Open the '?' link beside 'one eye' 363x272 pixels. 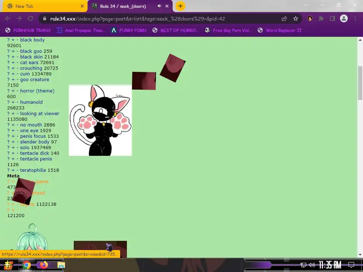9,130
